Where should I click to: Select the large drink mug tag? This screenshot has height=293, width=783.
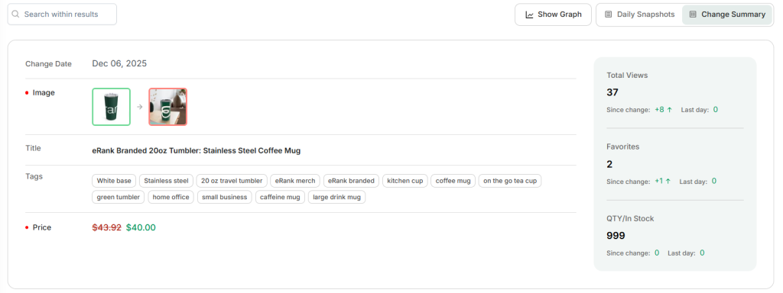pos(337,197)
